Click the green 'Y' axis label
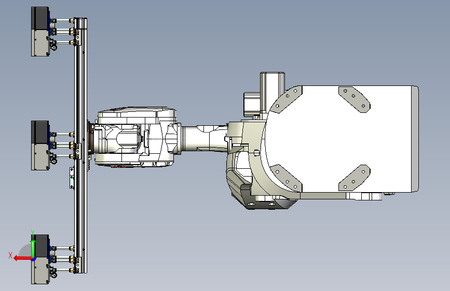 [x=33, y=232]
